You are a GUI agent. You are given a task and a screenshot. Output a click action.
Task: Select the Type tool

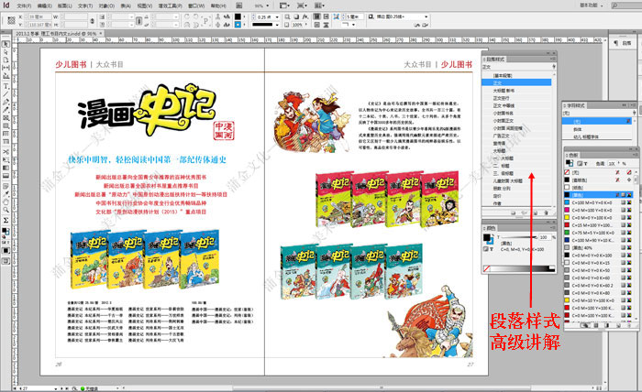[x=6, y=86]
